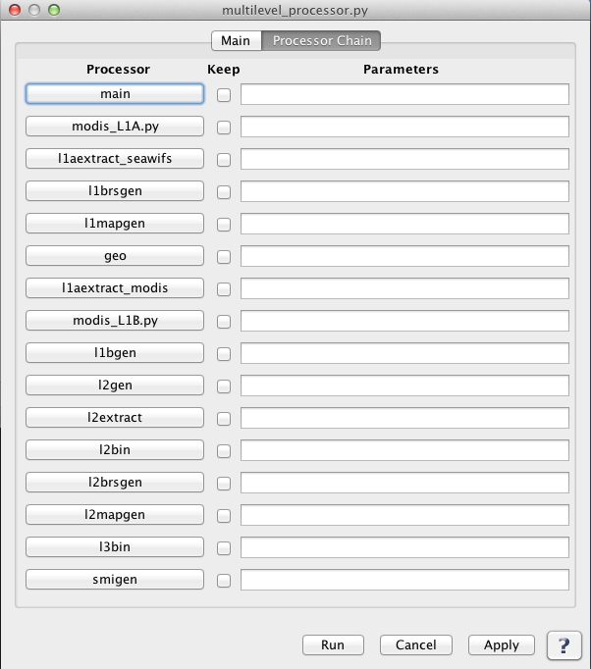Click the l1aextract_seawifs processor button
This screenshot has height=669, width=591.
(x=115, y=159)
